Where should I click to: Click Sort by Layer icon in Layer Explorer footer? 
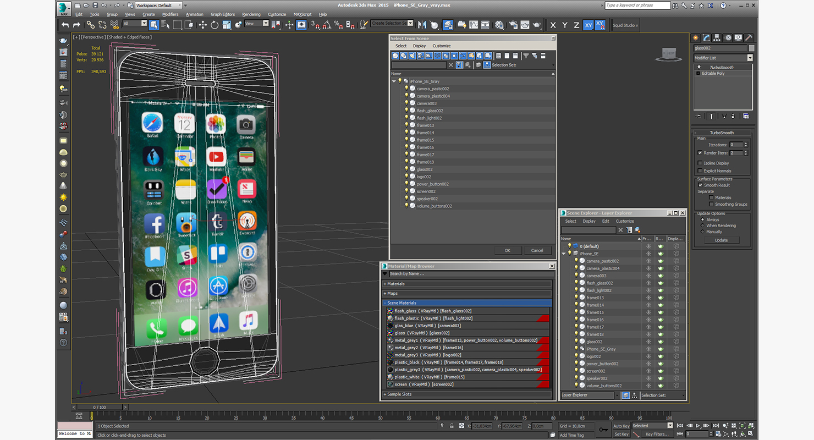click(x=626, y=395)
